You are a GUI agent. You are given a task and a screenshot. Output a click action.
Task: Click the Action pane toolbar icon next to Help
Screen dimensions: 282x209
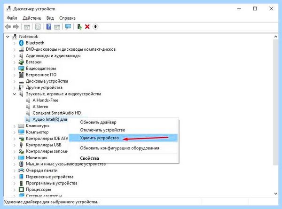click(57, 27)
